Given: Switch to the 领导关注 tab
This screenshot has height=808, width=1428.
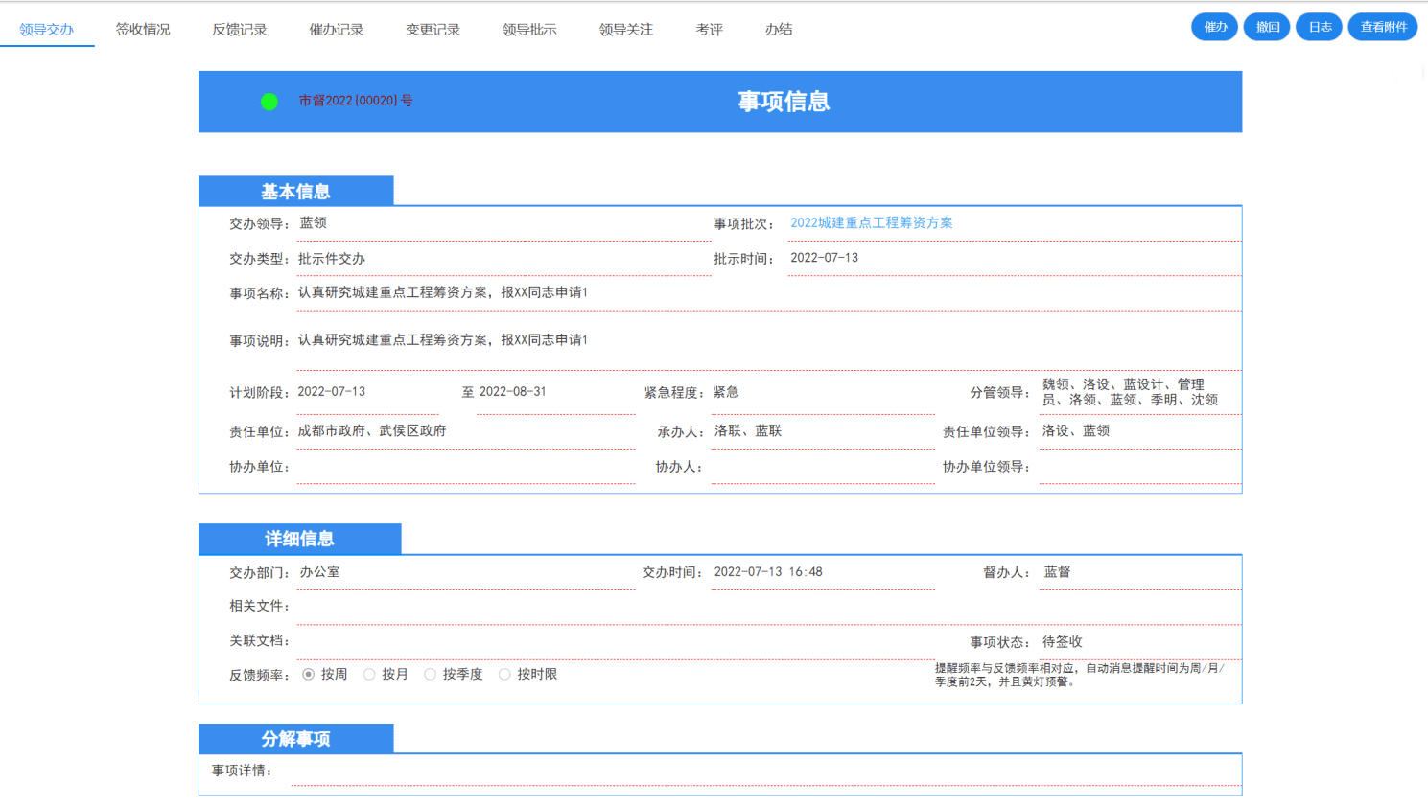Looking at the screenshot, I should [x=626, y=30].
